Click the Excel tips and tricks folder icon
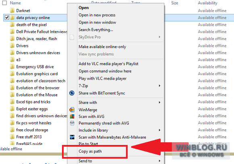 (x=12, y=102)
